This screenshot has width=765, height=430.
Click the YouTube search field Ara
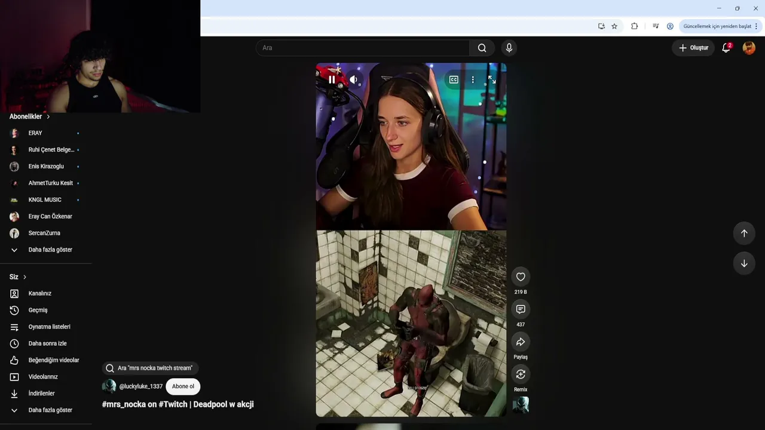[x=363, y=48]
